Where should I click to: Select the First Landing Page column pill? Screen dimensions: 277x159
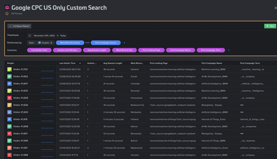tap(151, 50)
